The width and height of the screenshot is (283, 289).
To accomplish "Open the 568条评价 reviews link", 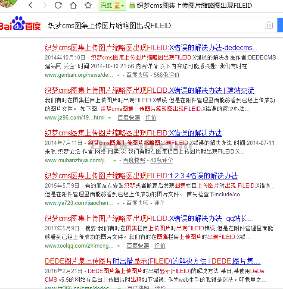I will tap(167, 75).
